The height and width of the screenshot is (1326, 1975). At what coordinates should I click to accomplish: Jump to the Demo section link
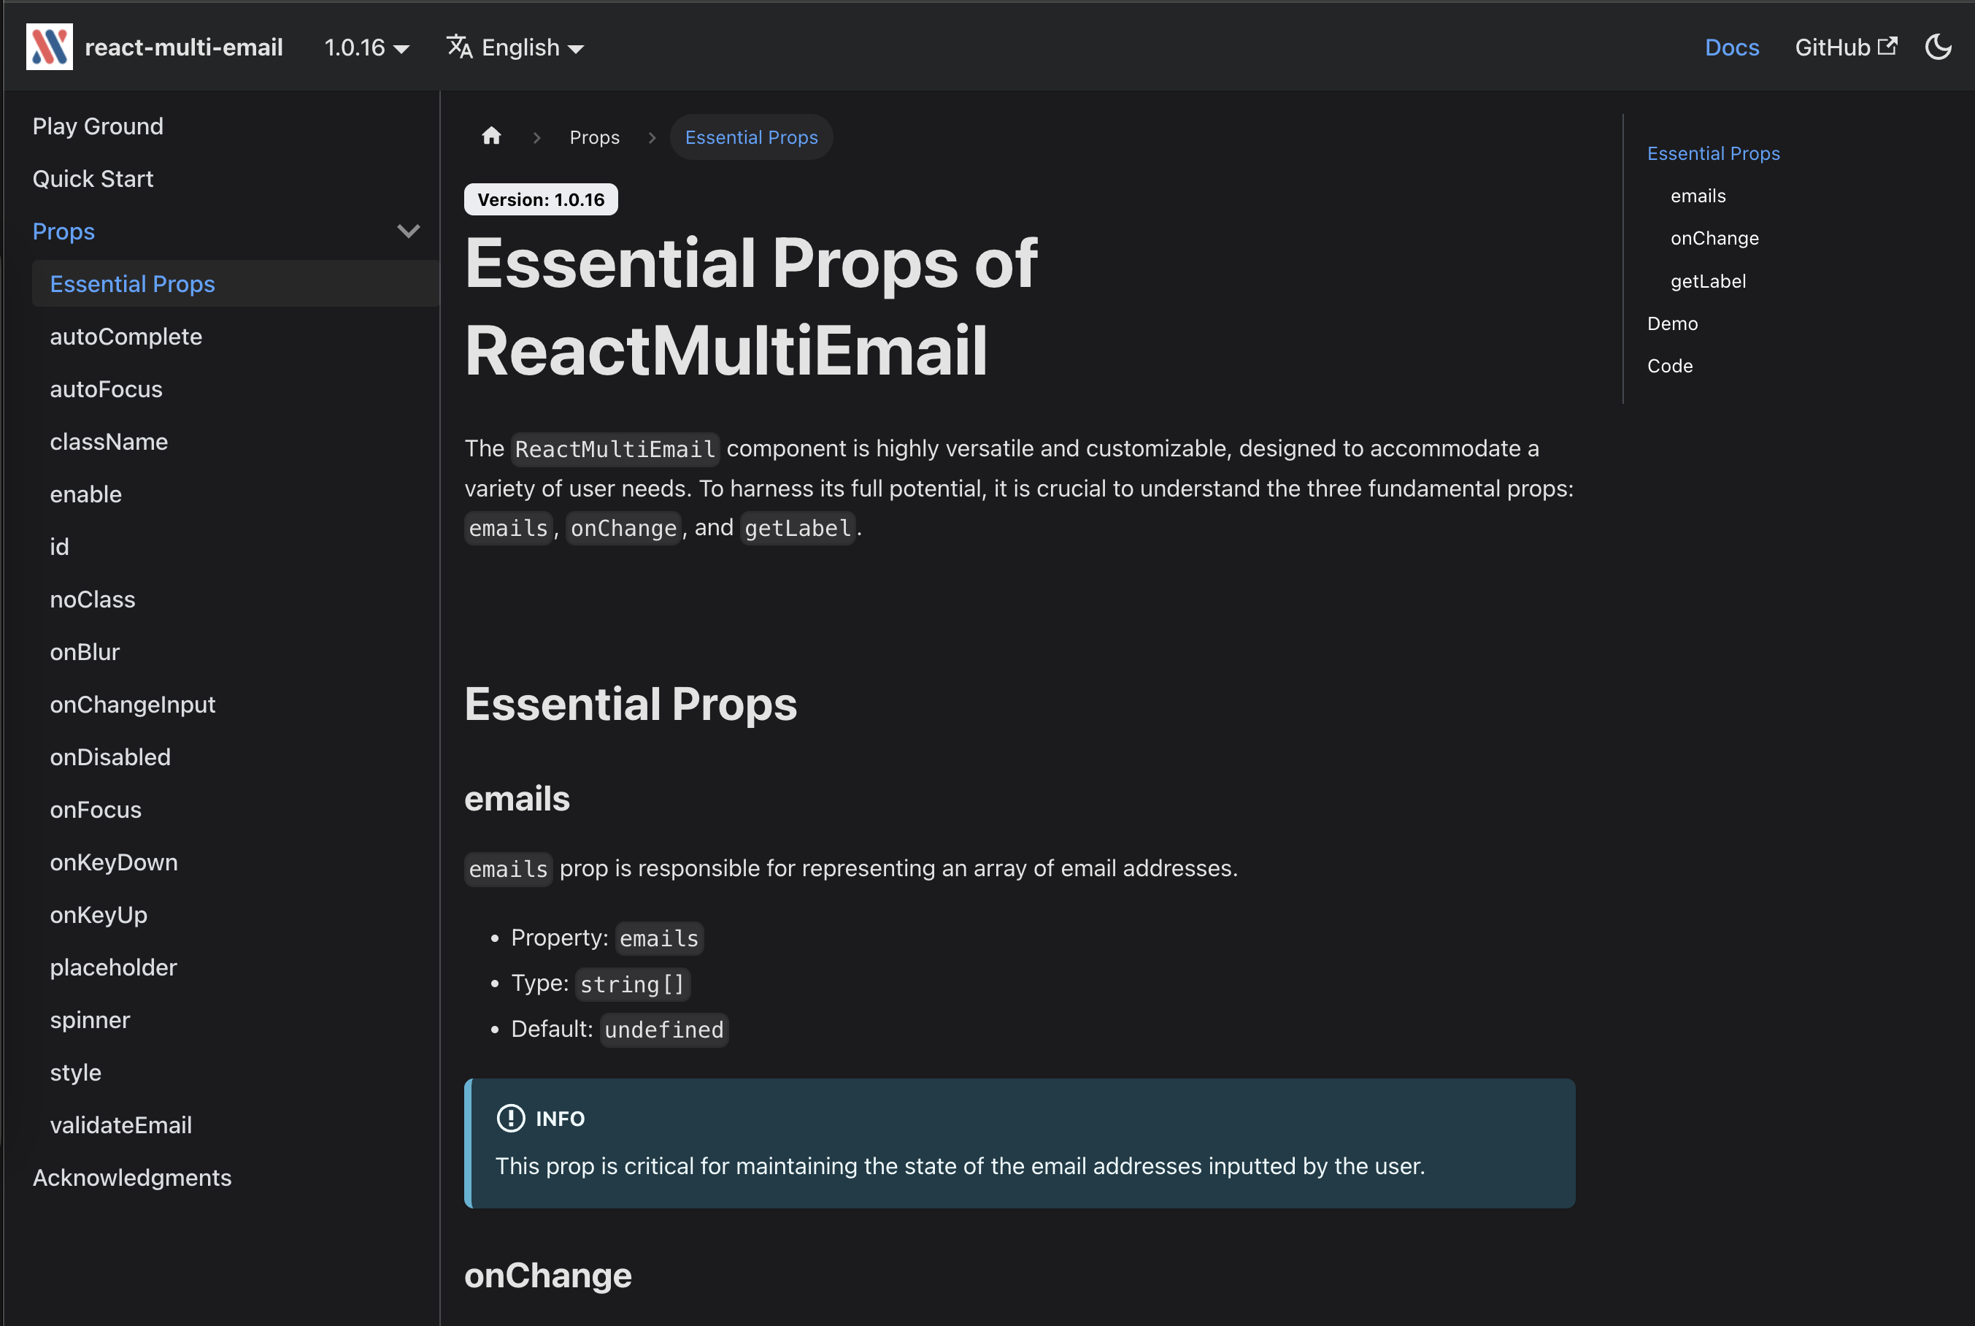1671,323
